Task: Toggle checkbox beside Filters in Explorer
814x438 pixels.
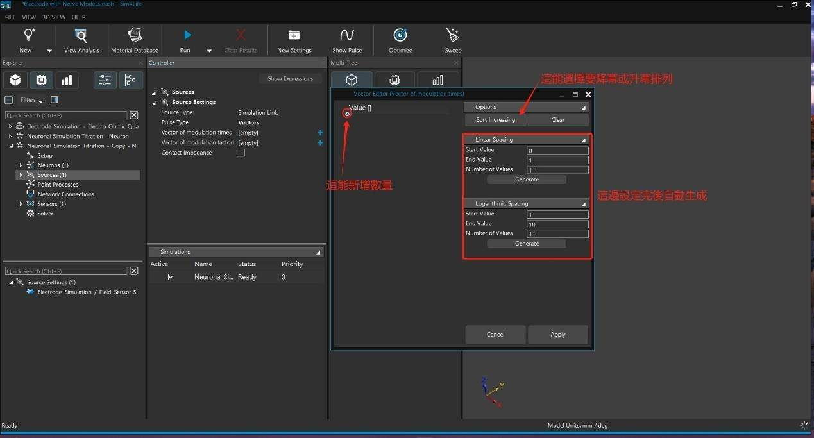Action: click(x=9, y=100)
